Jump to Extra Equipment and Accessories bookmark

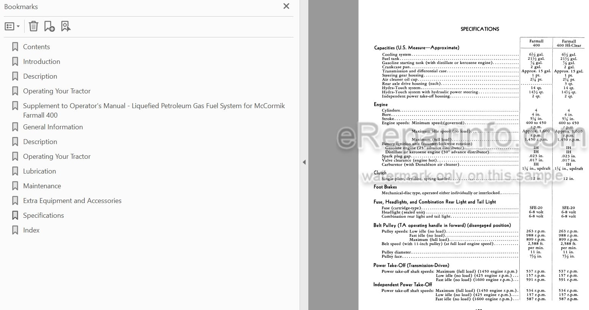(x=72, y=201)
